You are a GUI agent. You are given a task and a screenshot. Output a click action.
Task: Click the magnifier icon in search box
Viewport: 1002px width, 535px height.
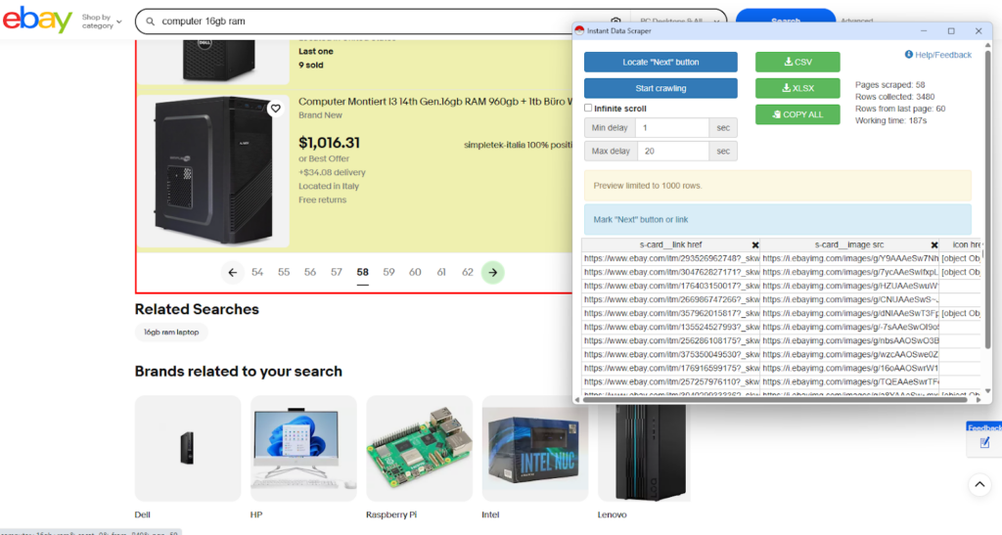click(x=150, y=22)
